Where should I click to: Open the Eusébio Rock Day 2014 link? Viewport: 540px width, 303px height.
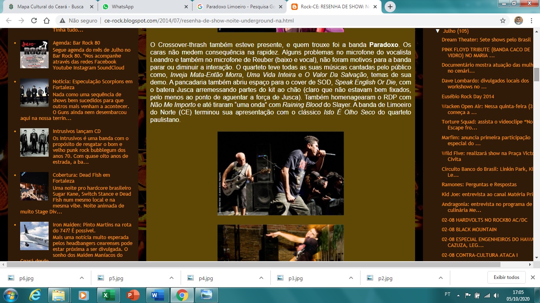(x=468, y=96)
